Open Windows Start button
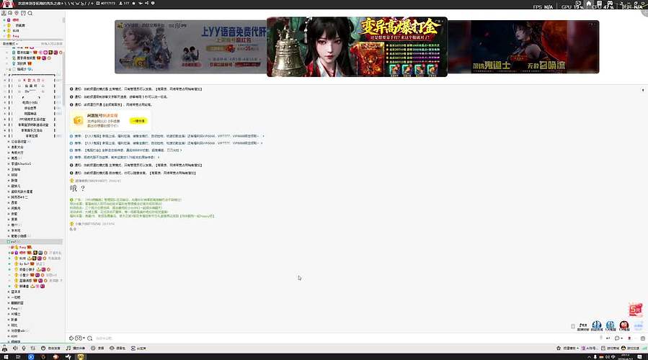The height and width of the screenshot is (360, 648). tap(6, 356)
